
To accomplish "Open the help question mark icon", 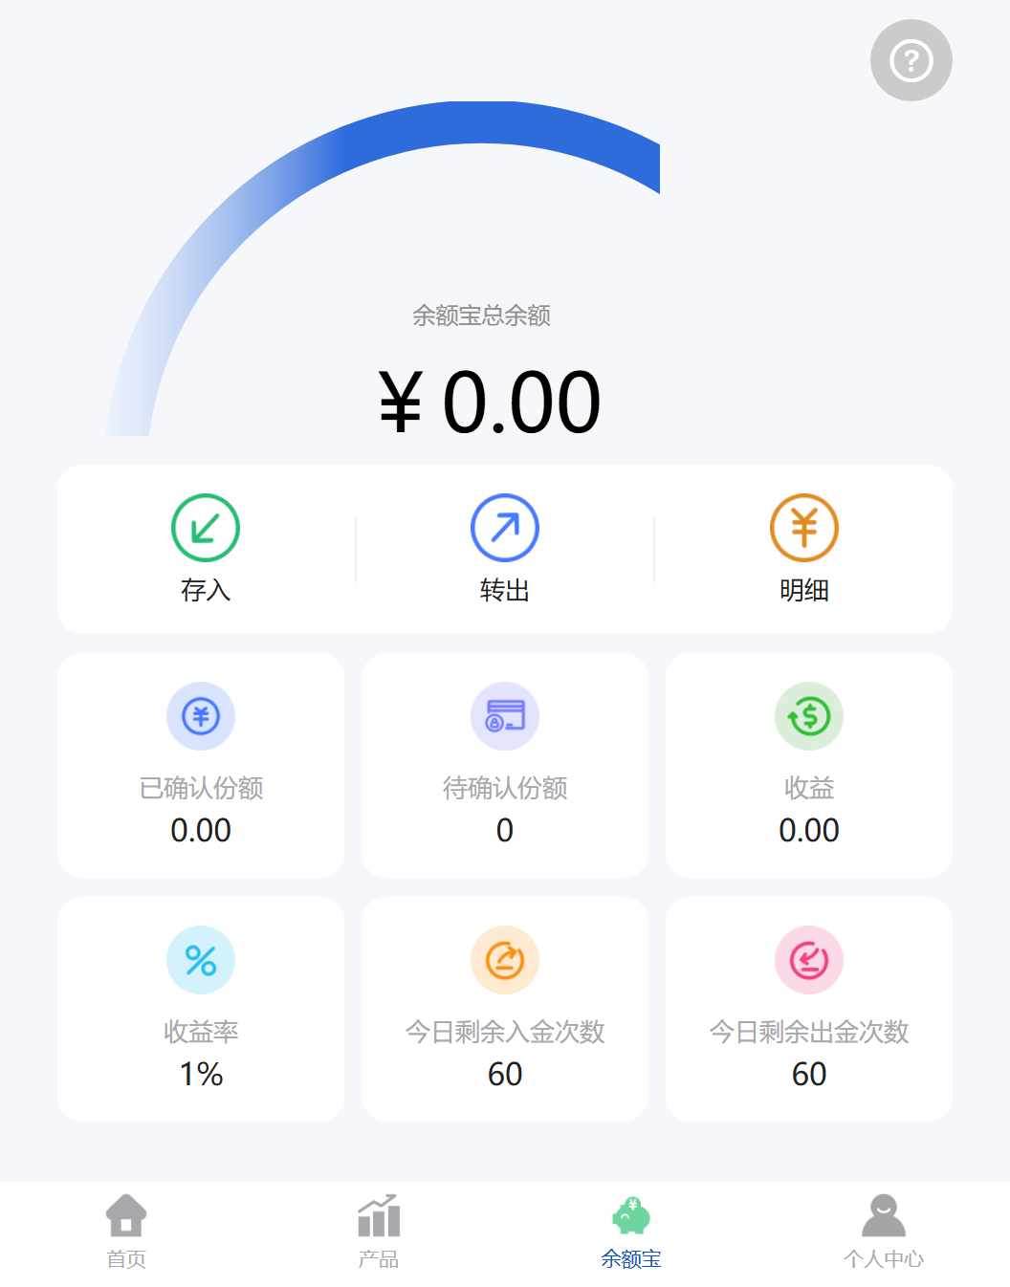I will pyautogui.click(x=911, y=60).
